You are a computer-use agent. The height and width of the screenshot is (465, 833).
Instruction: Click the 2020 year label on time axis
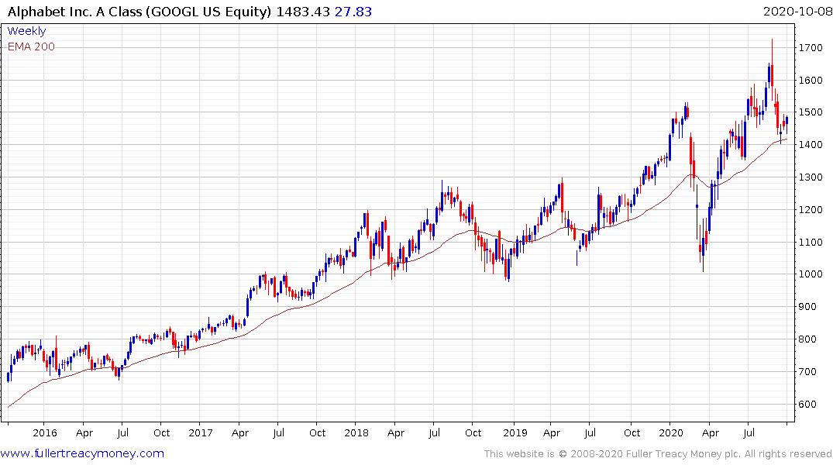[x=670, y=432]
